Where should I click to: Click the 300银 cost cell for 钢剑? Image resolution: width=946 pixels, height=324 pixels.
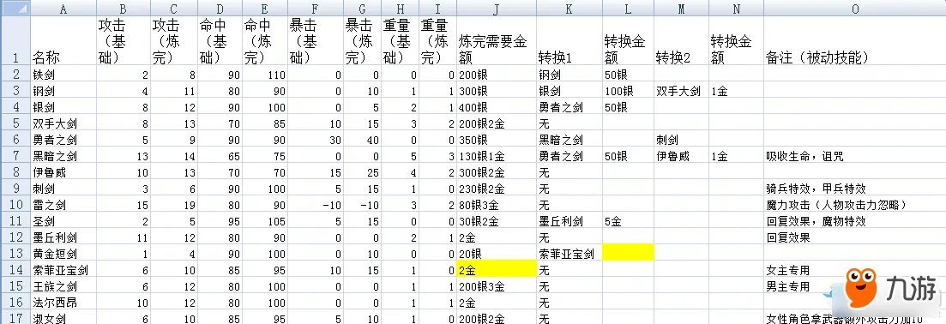point(496,92)
